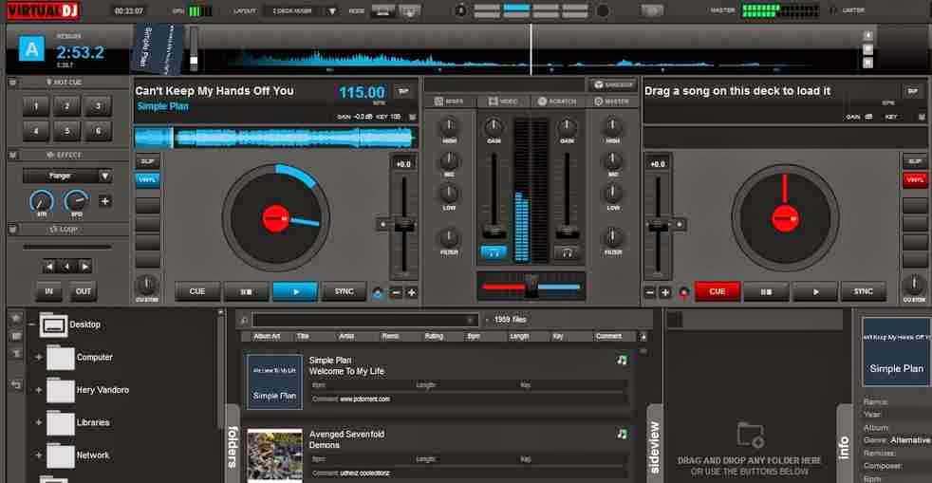Click left deck pitch plus button

[x=411, y=292]
